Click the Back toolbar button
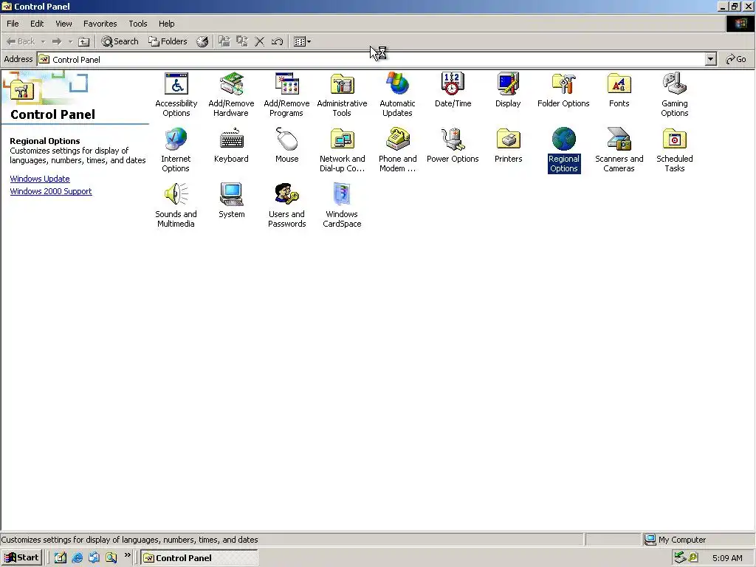Image resolution: width=756 pixels, height=567 pixels. pos(20,41)
